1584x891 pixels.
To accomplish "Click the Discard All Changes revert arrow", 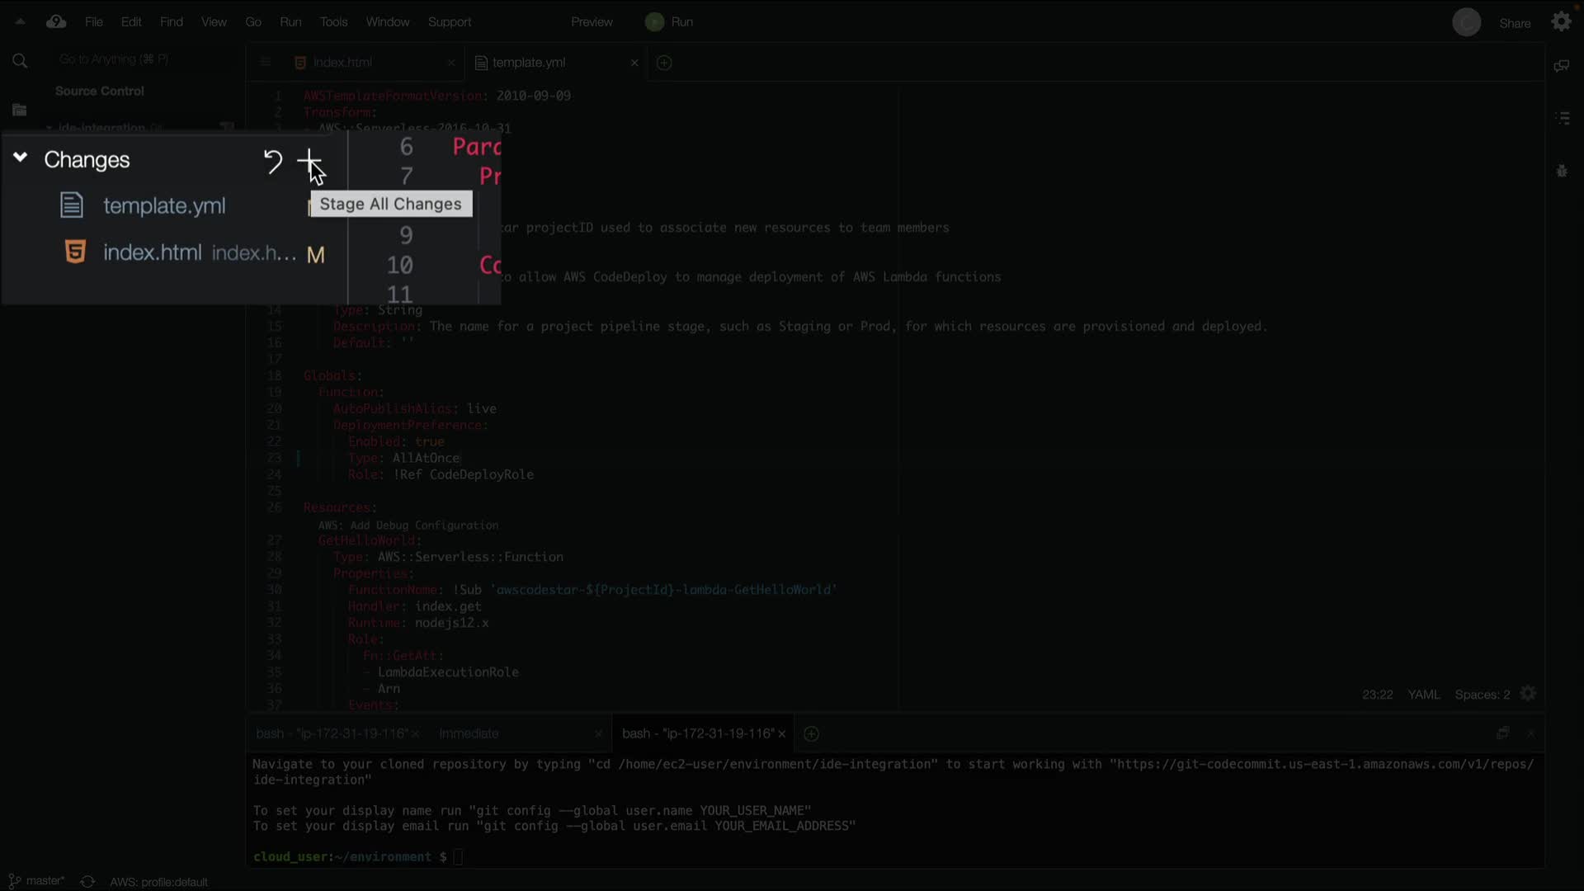I will coord(272,160).
